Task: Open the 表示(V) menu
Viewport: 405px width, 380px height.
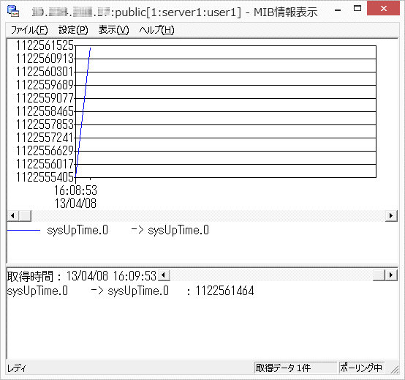Action: 113,30
